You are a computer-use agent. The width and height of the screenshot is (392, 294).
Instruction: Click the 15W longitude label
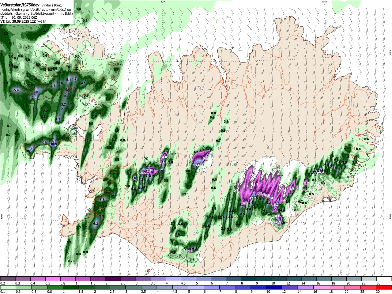(324, 2)
